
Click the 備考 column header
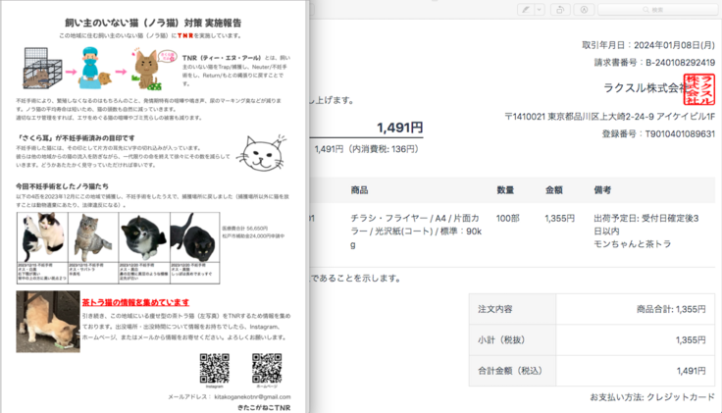coord(602,189)
